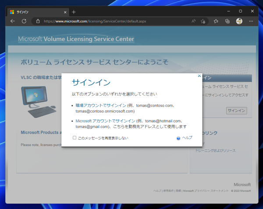Close the サインイン browser tab
Screen dimensions: 263x209
coord(65,12)
